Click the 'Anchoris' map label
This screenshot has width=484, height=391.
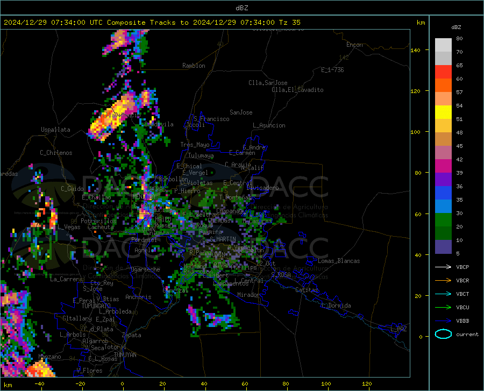point(138,297)
